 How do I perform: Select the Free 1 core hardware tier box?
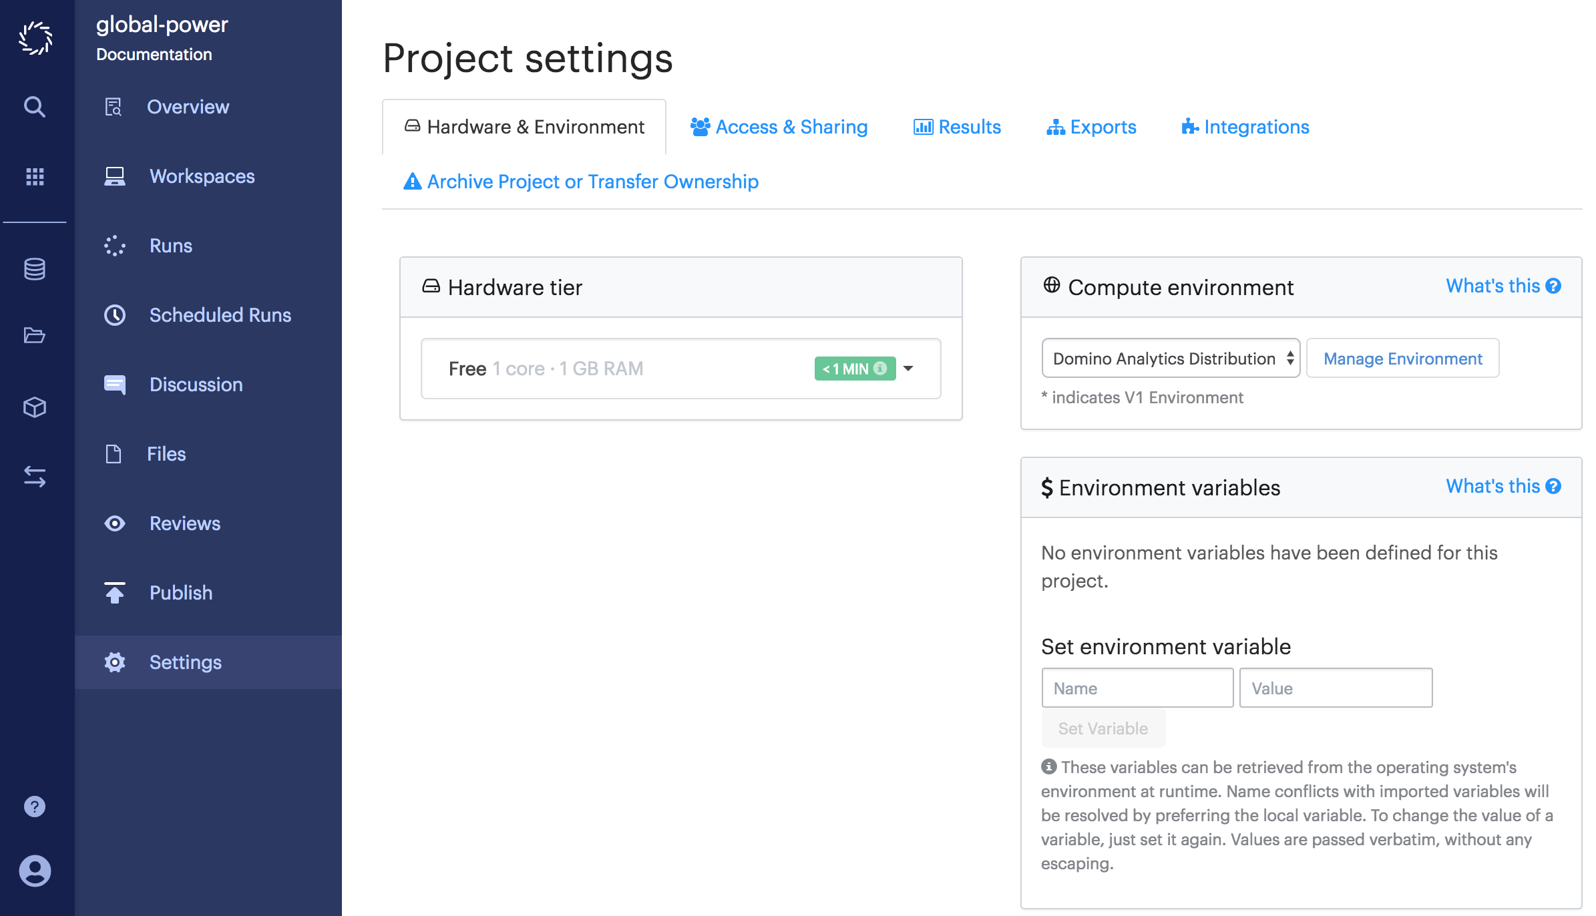(681, 369)
